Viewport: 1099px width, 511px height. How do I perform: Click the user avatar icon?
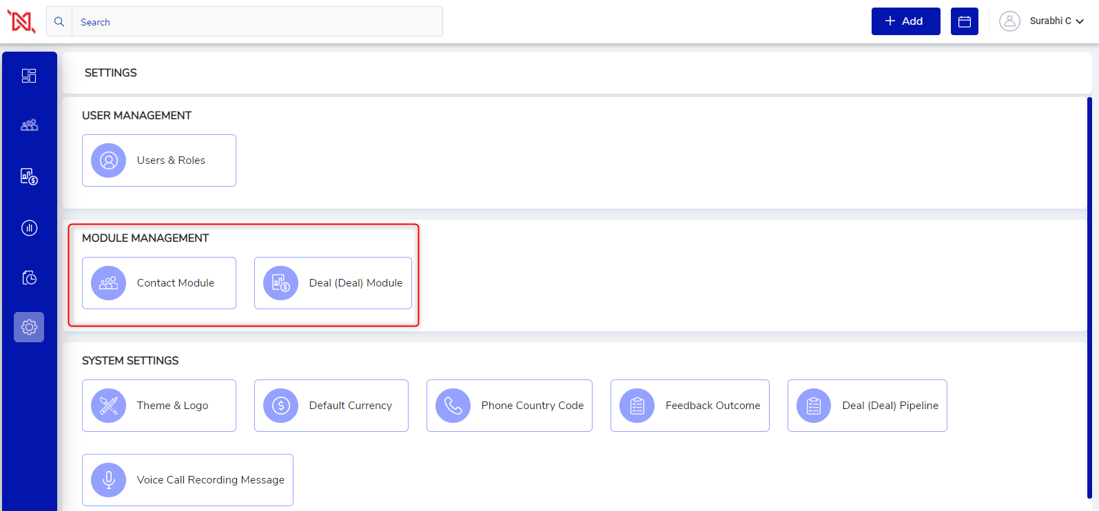[1009, 21]
